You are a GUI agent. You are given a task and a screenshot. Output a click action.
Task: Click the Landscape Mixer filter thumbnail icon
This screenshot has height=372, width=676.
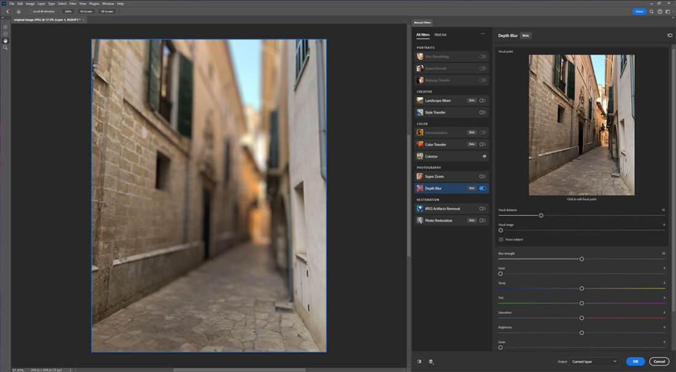point(420,100)
